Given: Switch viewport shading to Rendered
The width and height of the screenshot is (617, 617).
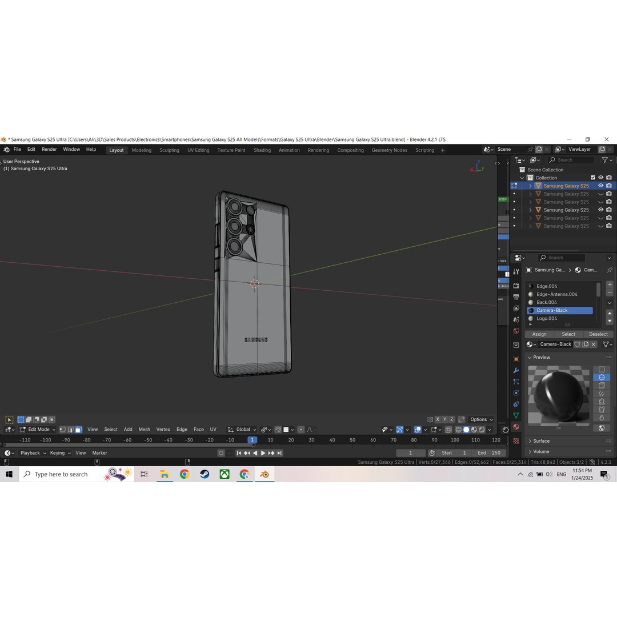Looking at the screenshot, I should click(482, 429).
